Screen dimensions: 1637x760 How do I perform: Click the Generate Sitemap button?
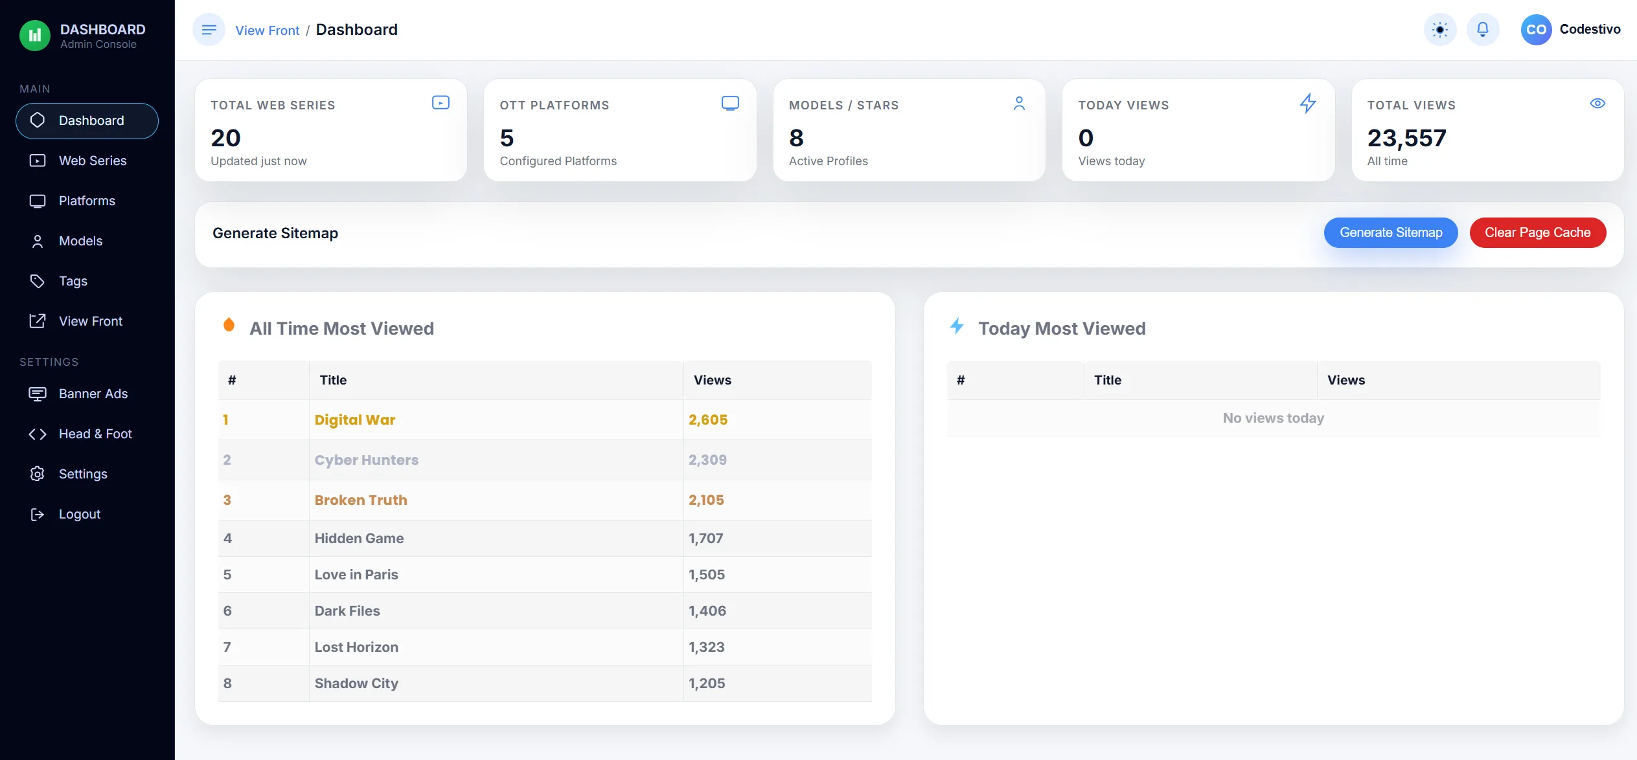(x=1391, y=232)
